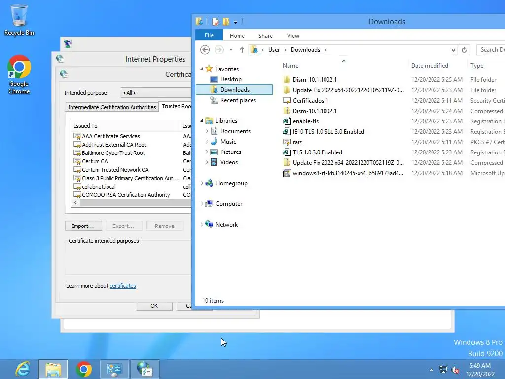Go up one folder level
Viewport: 505px width, 379px height.
(242, 50)
